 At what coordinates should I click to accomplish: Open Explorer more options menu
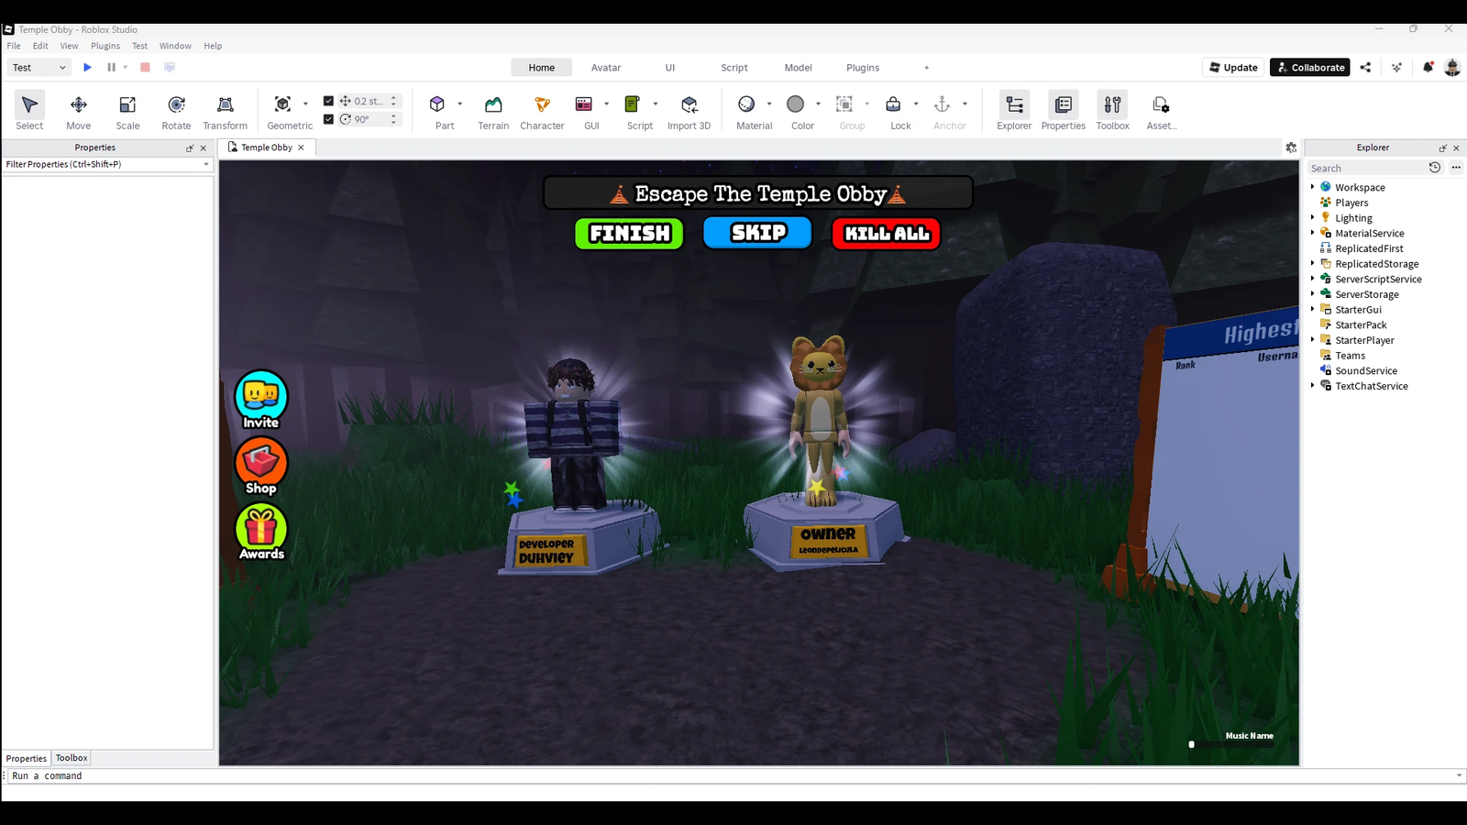click(1456, 168)
